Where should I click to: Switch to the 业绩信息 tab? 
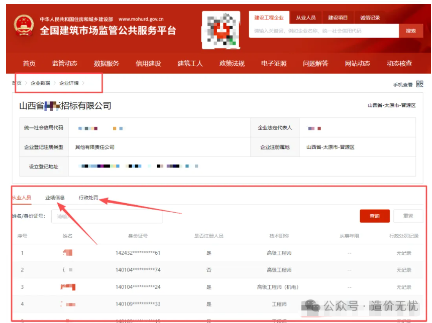point(55,198)
